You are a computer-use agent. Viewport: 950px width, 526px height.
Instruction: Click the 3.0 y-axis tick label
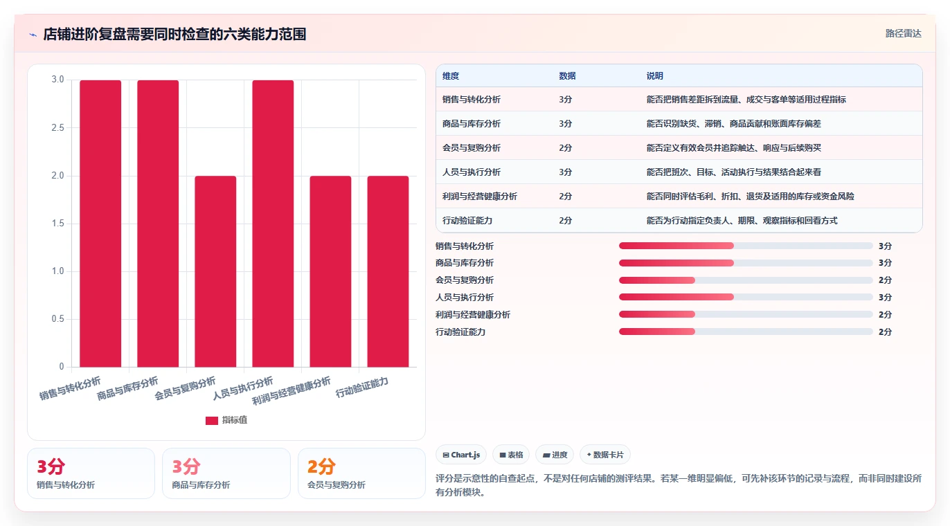(x=57, y=80)
